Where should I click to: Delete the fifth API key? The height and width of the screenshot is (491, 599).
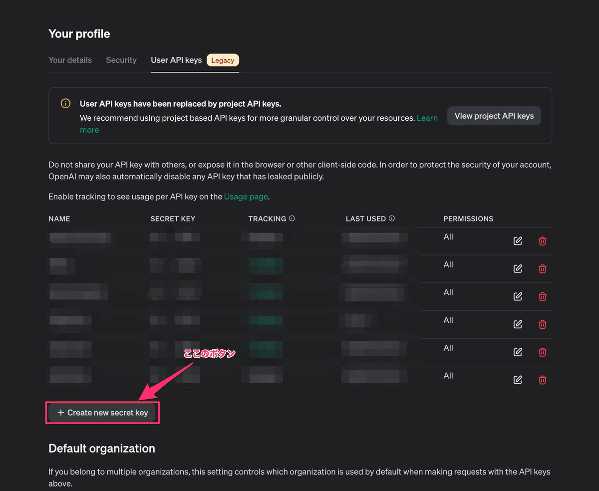[542, 352]
